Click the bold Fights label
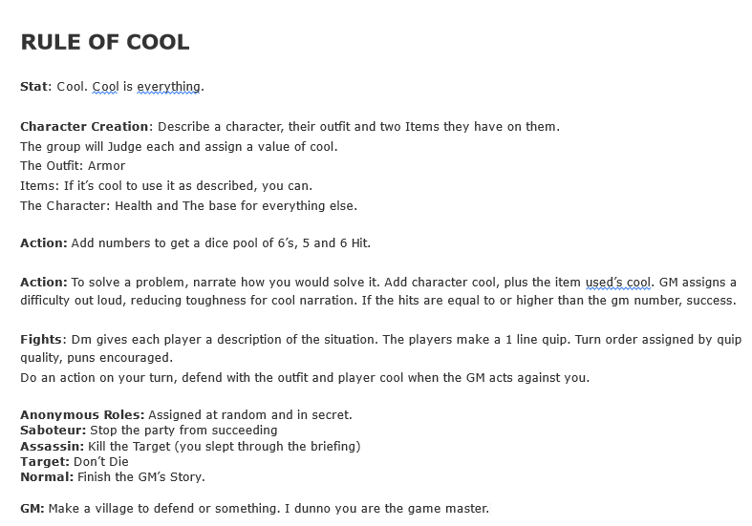 point(41,340)
